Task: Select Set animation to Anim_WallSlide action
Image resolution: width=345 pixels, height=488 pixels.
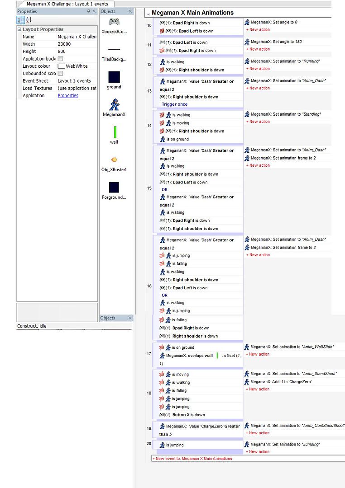Action: (292, 347)
